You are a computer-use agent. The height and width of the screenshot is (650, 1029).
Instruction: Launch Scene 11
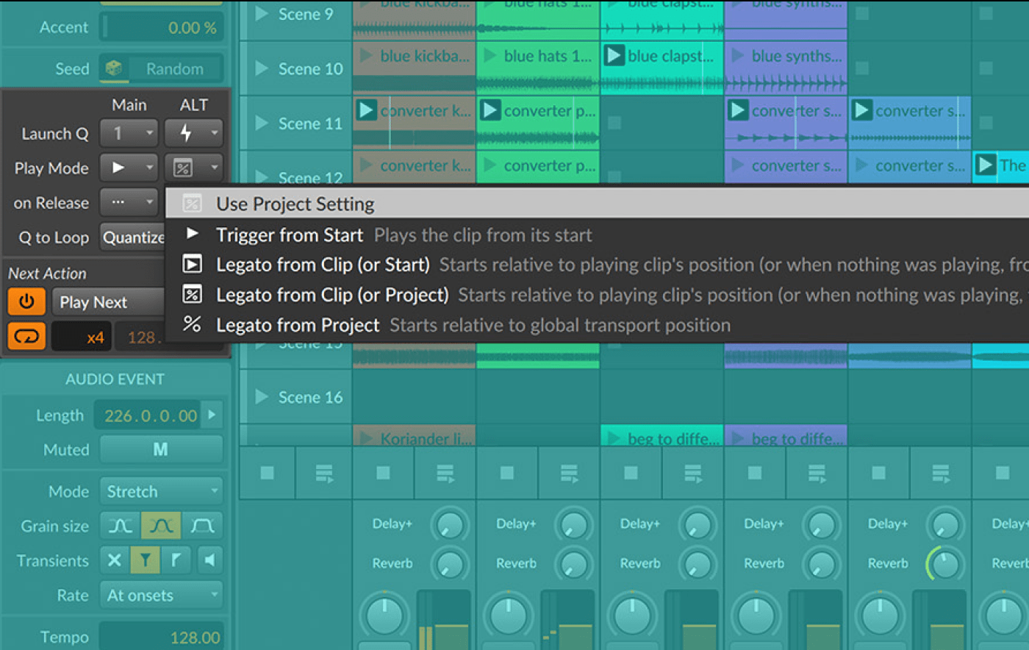(261, 123)
